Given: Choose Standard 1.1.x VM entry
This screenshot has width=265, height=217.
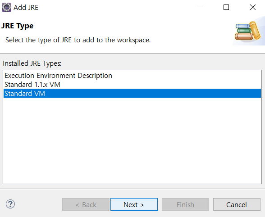Looking at the screenshot, I should click(x=132, y=85).
